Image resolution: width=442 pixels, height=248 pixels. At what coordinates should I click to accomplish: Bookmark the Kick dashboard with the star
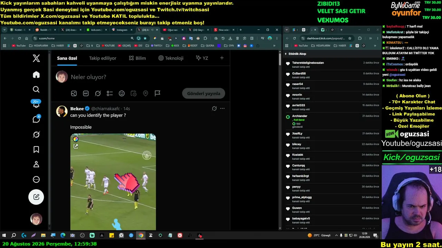(x=350, y=38)
